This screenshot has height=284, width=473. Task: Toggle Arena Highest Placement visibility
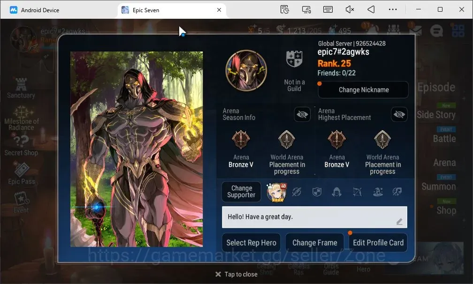pyautogui.click(x=399, y=114)
